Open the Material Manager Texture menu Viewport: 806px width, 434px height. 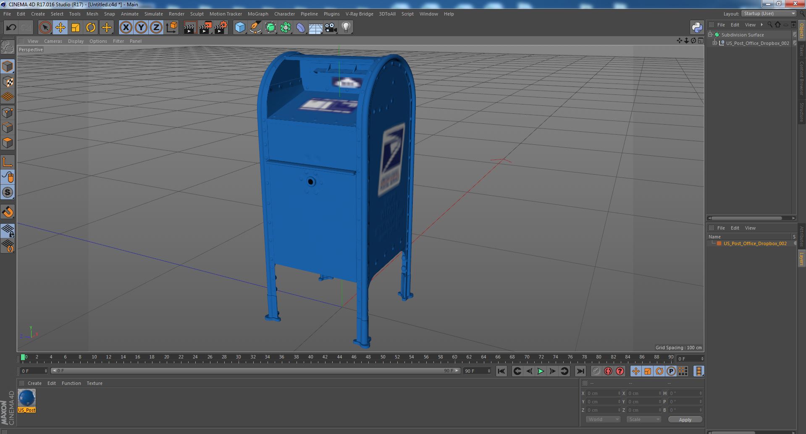pos(95,383)
